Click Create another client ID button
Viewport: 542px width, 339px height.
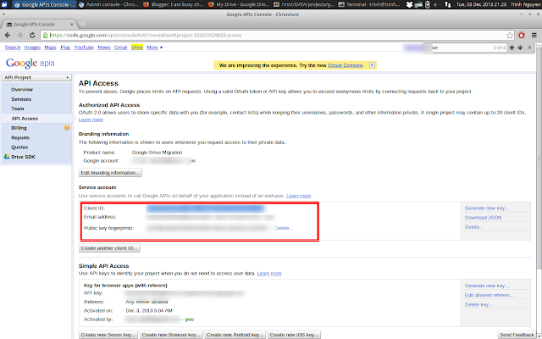pos(109,248)
